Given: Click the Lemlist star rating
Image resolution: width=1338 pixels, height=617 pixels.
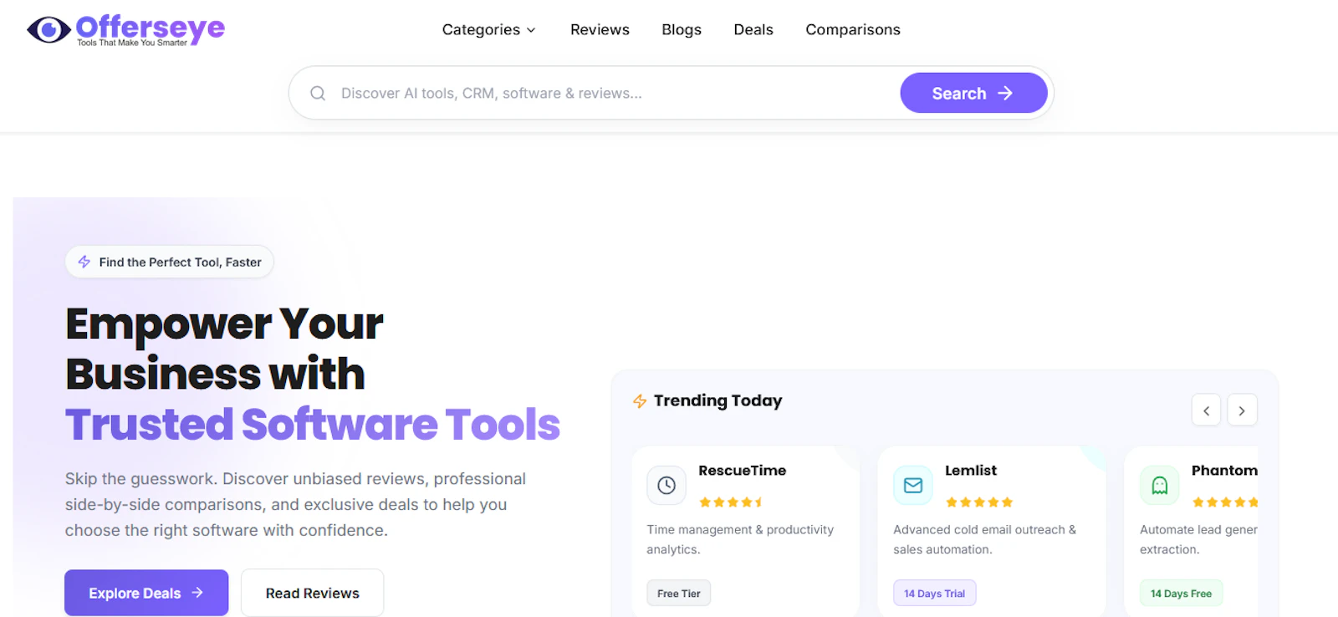Looking at the screenshot, I should 979,502.
